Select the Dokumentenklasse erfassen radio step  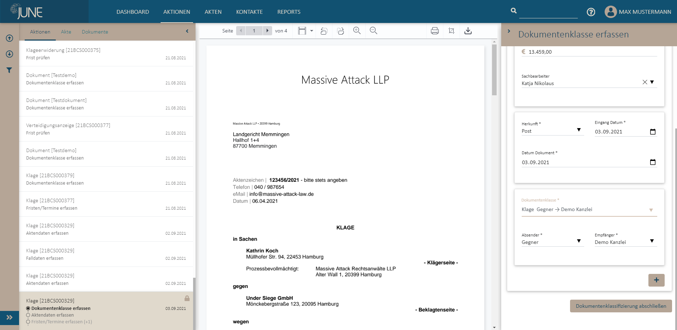pos(28,308)
